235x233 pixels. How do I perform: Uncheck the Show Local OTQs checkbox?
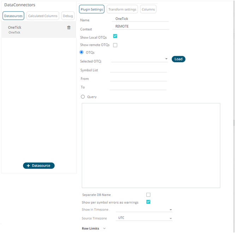[115, 36]
